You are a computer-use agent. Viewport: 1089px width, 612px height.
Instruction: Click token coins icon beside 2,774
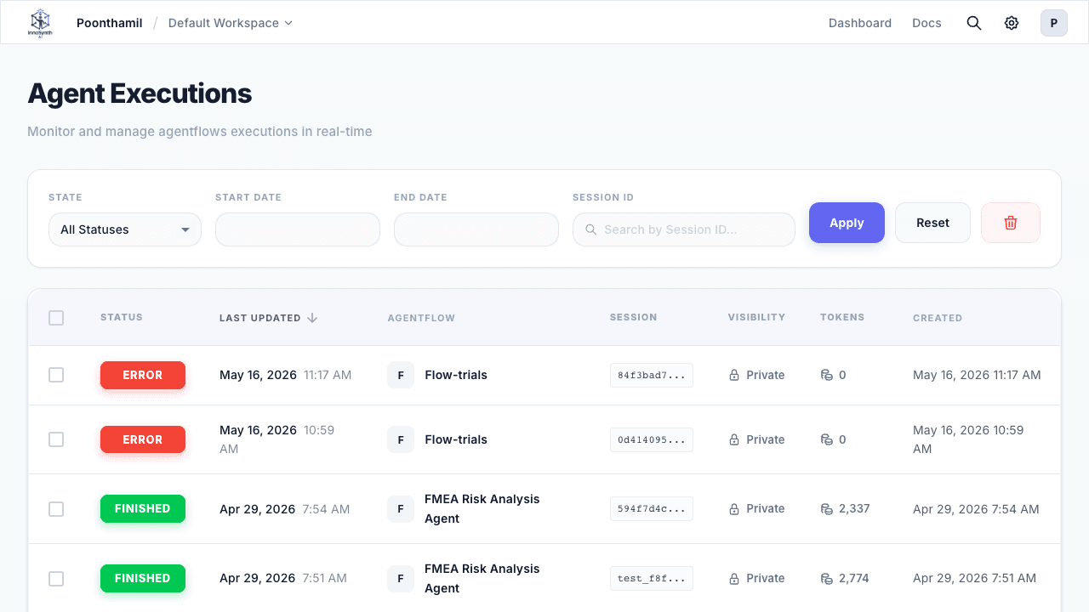coord(826,578)
